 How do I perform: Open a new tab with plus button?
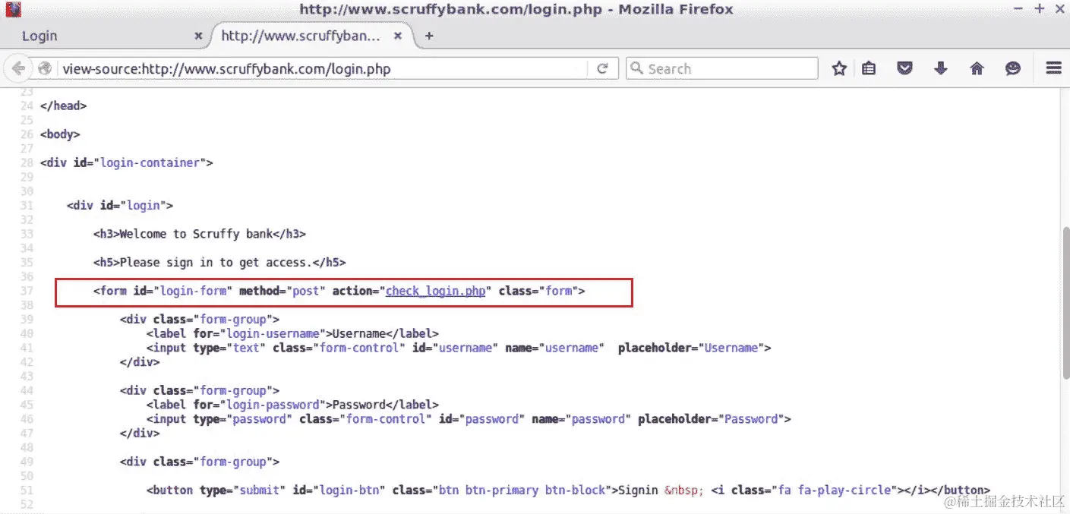(x=429, y=36)
